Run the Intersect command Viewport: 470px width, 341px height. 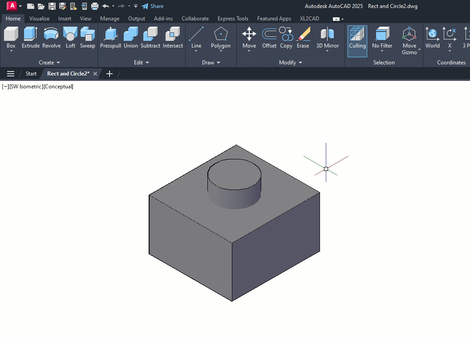173,37
